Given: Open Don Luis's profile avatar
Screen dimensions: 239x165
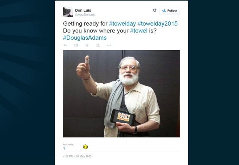Looking at the screenshot, I should tap(68, 12).
